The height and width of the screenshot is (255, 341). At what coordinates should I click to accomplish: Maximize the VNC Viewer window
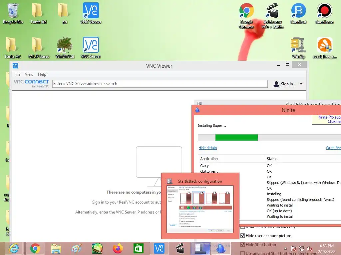tap(287, 65)
